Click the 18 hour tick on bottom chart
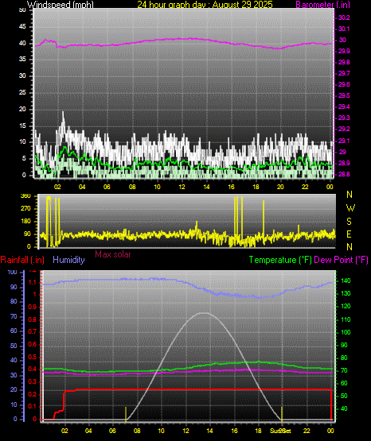The image size is (371, 441). 258,431
